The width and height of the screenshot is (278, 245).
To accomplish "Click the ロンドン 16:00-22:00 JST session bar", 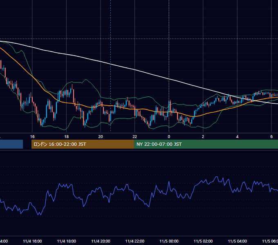I will click(83, 144).
